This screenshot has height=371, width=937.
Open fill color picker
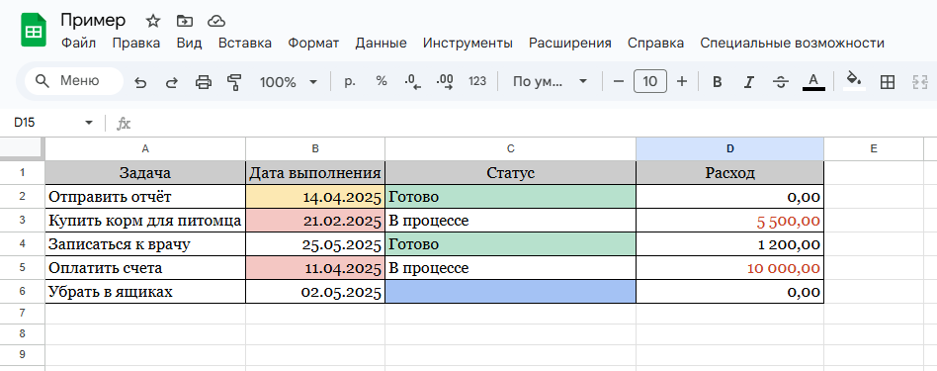click(855, 81)
